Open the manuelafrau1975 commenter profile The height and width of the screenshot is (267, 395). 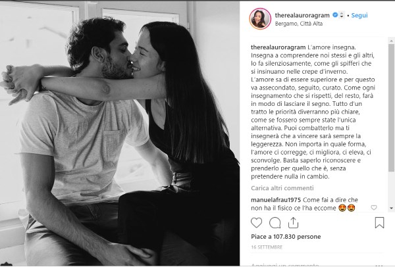(276, 200)
